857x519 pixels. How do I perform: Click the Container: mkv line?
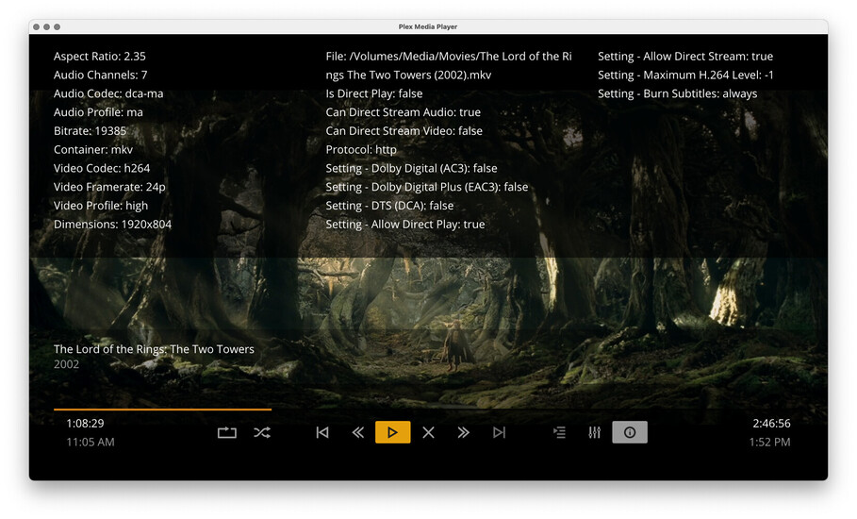(93, 149)
